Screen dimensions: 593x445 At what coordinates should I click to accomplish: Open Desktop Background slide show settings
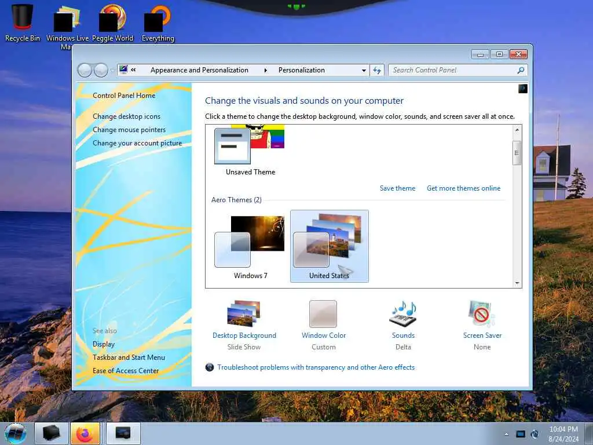pos(244,313)
